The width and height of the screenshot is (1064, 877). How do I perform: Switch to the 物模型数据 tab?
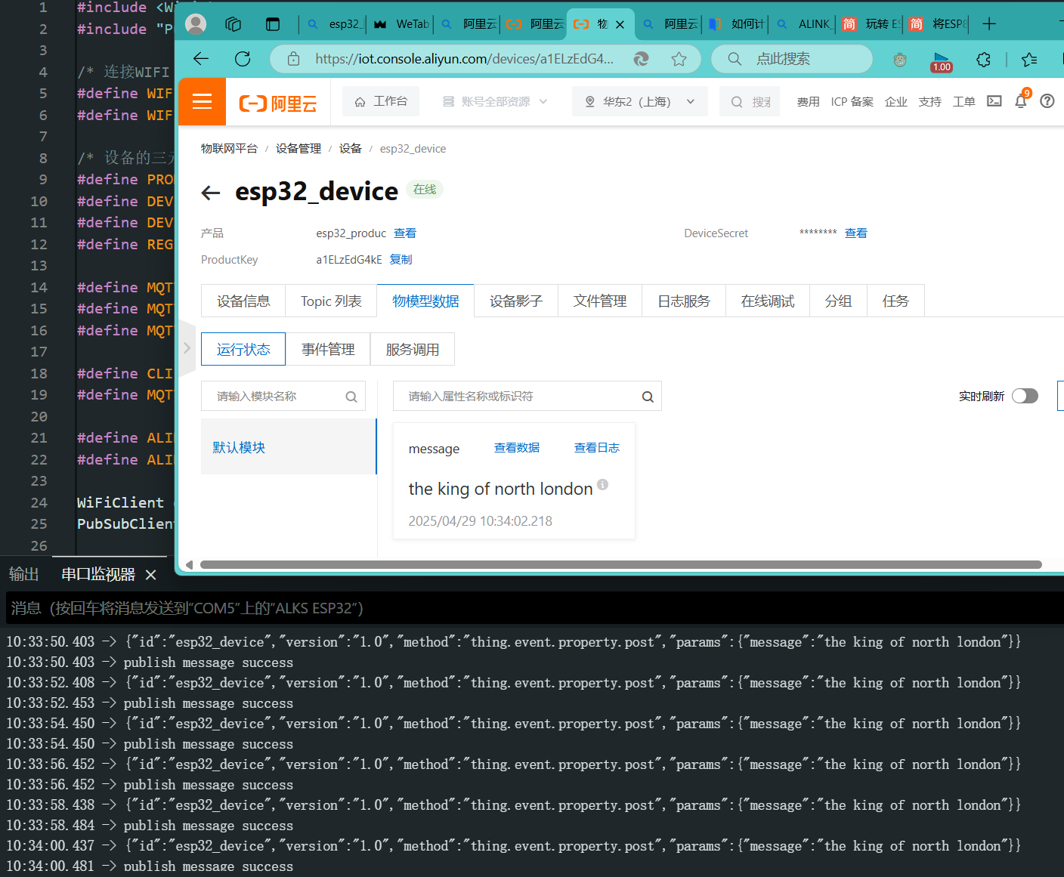coord(425,301)
